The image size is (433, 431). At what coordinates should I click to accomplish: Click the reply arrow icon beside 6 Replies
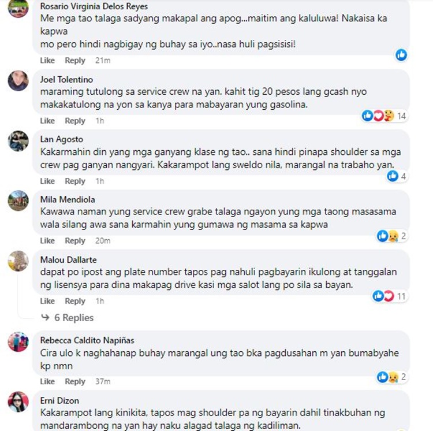pyautogui.click(x=45, y=317)
